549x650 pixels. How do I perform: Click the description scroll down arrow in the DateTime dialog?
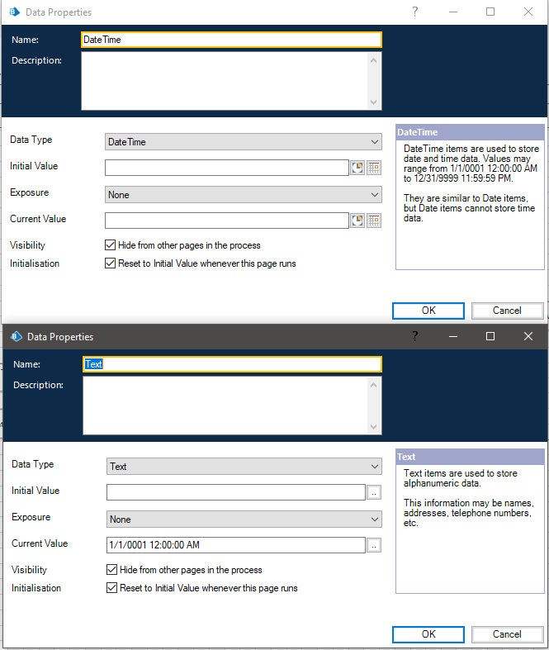pyautogui.click(x=374, y=102)
